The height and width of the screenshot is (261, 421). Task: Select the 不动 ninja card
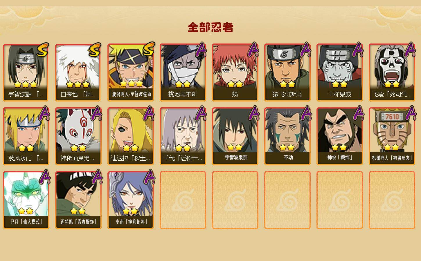[287, 136]
